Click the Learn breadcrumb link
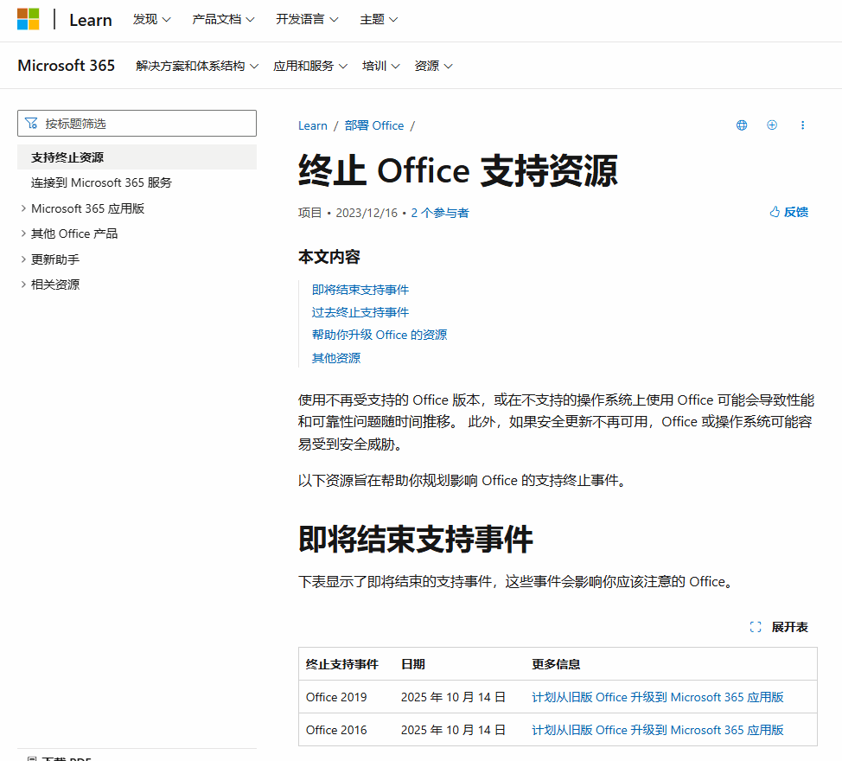The height and width of the screenshot is (761, 842). pos(313,125)
